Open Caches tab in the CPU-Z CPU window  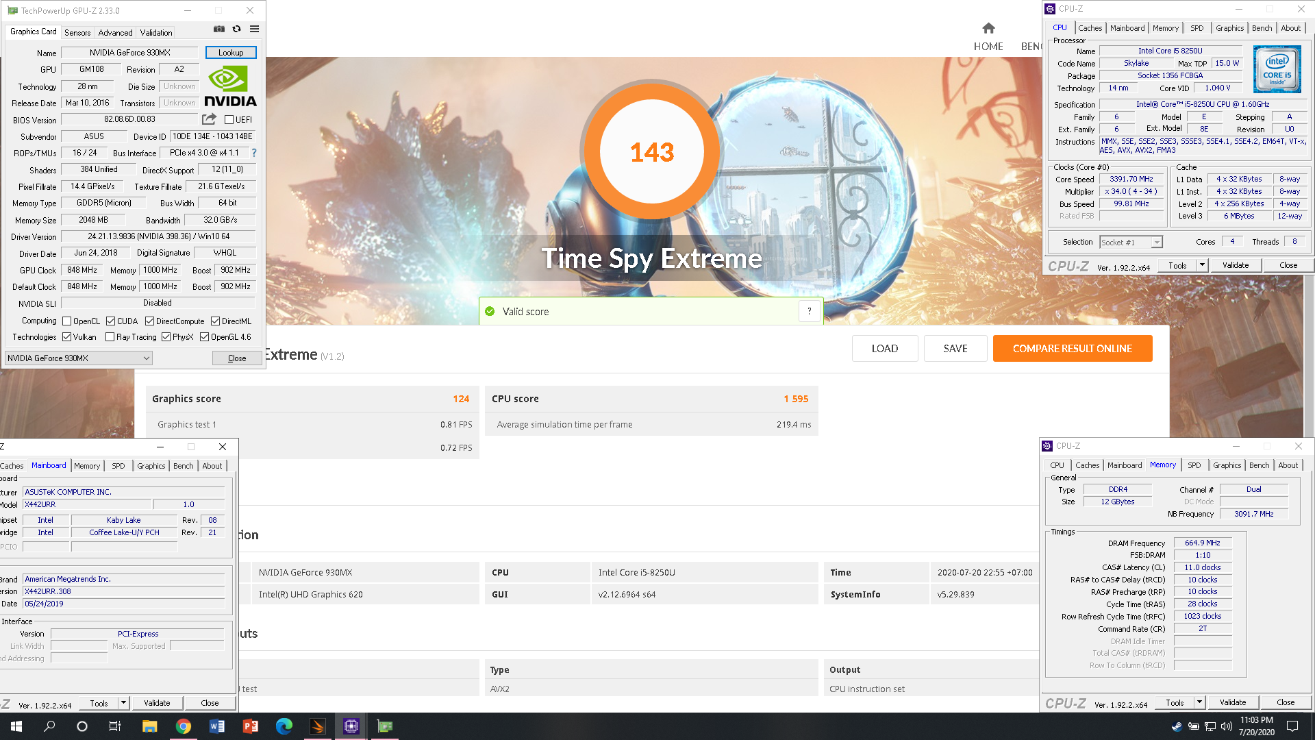pos(1090,28)
